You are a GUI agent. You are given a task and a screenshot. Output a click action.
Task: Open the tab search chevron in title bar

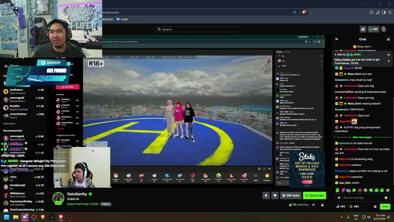coord(363,4)
